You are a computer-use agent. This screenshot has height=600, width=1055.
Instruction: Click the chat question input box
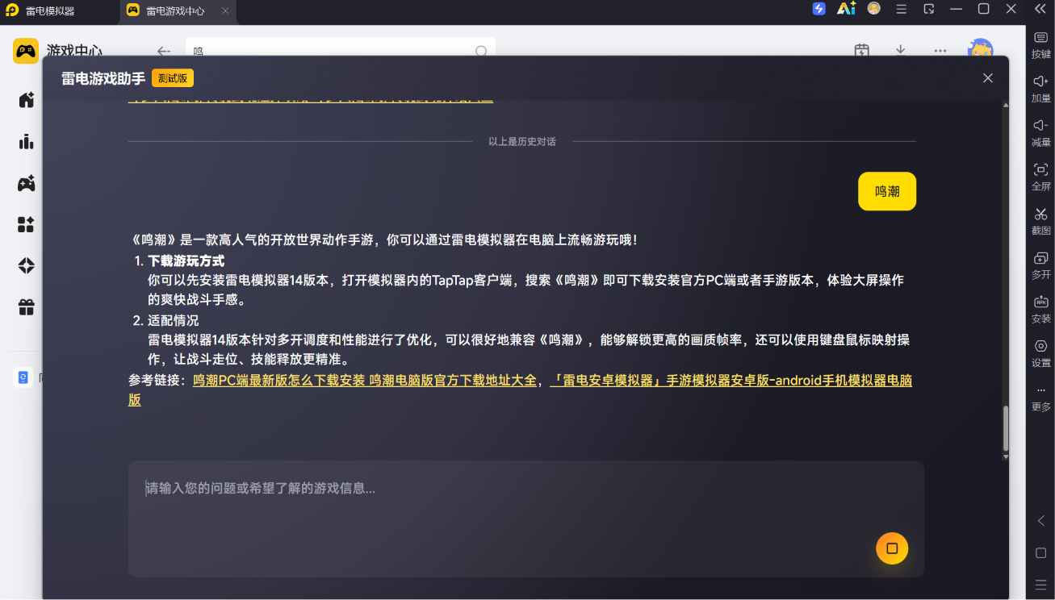pos(525,519)
